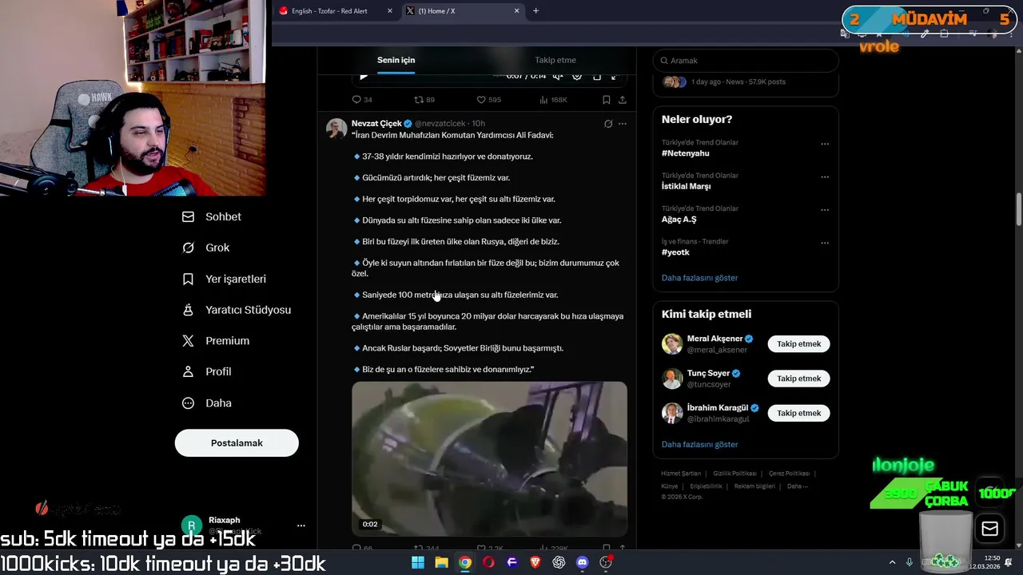
Task: Bookmark the post with 595 likes
Action: tap(606, 100)
